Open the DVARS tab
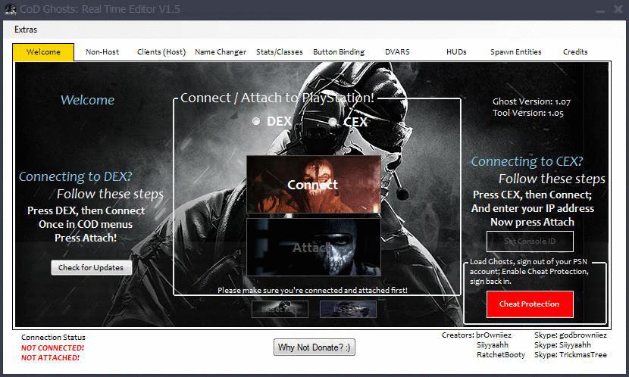This screenshot has width=629, height=377. click(x=397, y=52)
